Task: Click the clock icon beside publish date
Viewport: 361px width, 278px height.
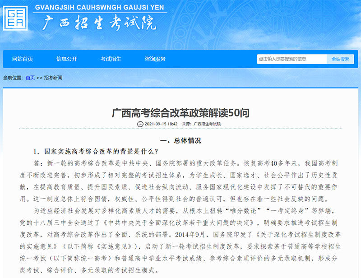Action: point(140,124)
